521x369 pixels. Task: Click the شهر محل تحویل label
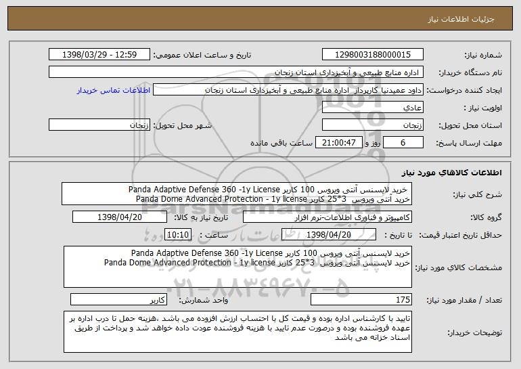[182, 126]
